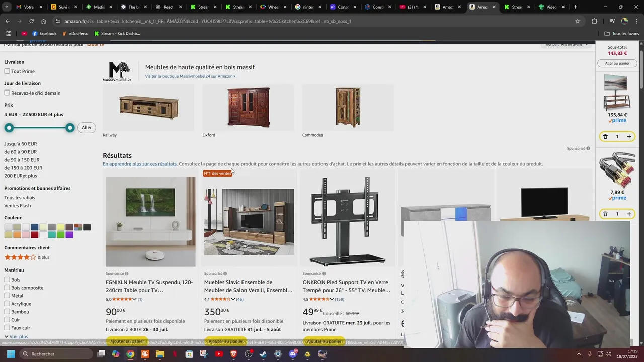Open the ONKRON Pied Support TV product title

click(x=347, y=286)
